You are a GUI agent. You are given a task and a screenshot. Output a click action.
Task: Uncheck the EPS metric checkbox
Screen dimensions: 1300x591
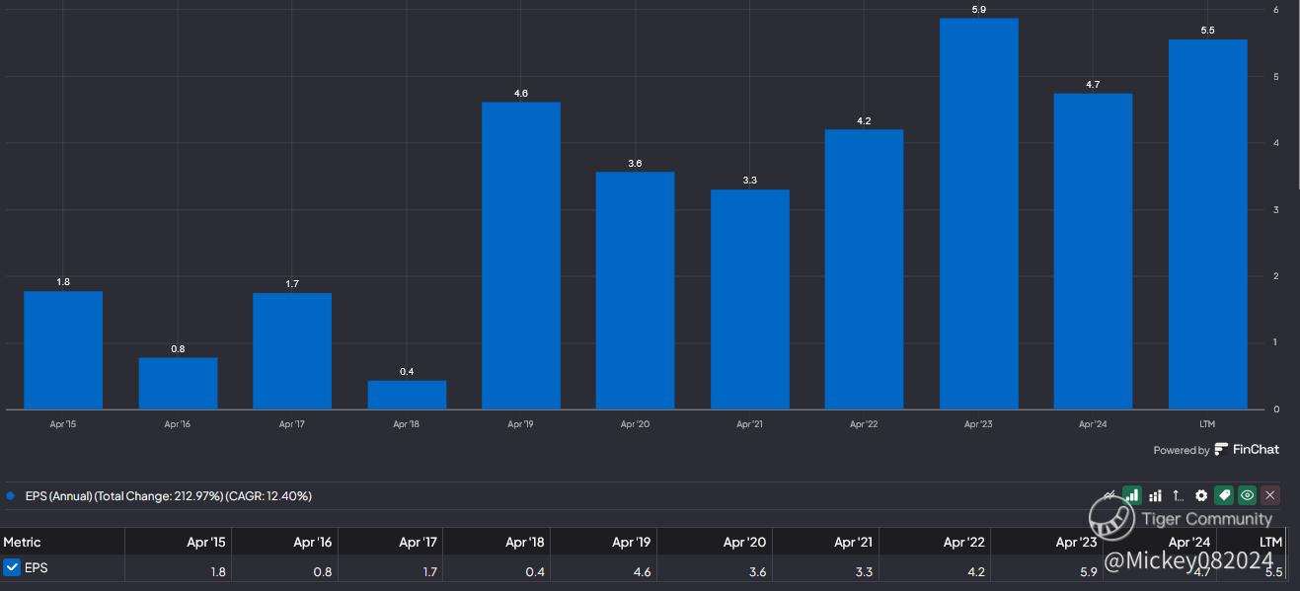[x=12, y=567]
